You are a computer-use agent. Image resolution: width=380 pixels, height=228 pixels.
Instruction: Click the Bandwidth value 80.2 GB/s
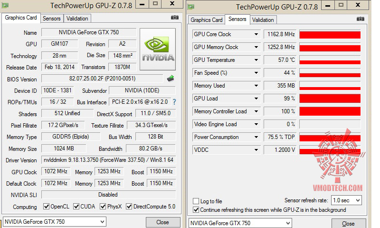151,149
